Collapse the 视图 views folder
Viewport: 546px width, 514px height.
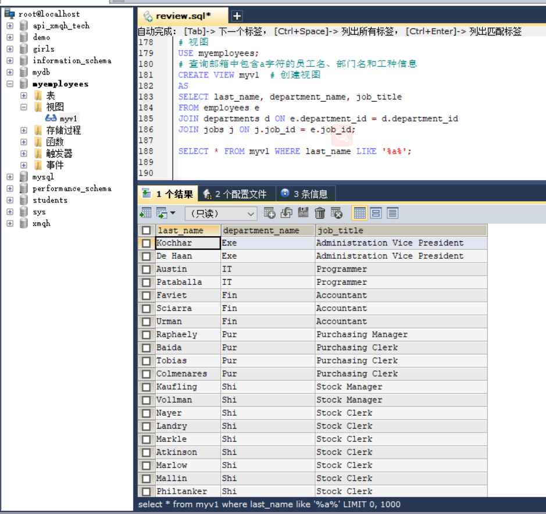click(x=23, y=107)
